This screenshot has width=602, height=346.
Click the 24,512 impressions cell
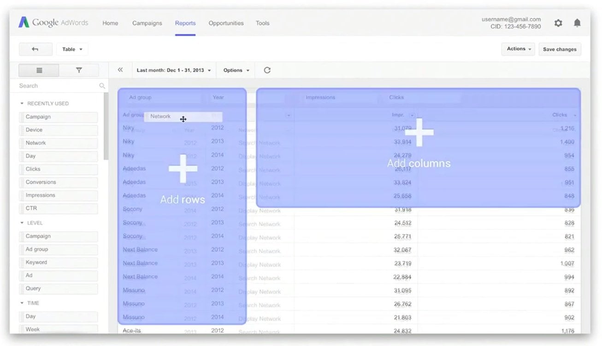pos(402,223)
